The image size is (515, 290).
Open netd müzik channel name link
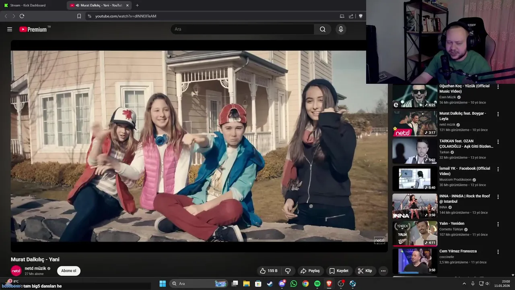(35, 268)
